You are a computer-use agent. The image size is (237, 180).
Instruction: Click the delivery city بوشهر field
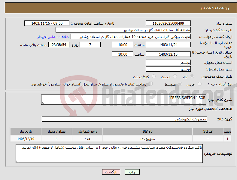pyautogui.click(x=168, y=69)
